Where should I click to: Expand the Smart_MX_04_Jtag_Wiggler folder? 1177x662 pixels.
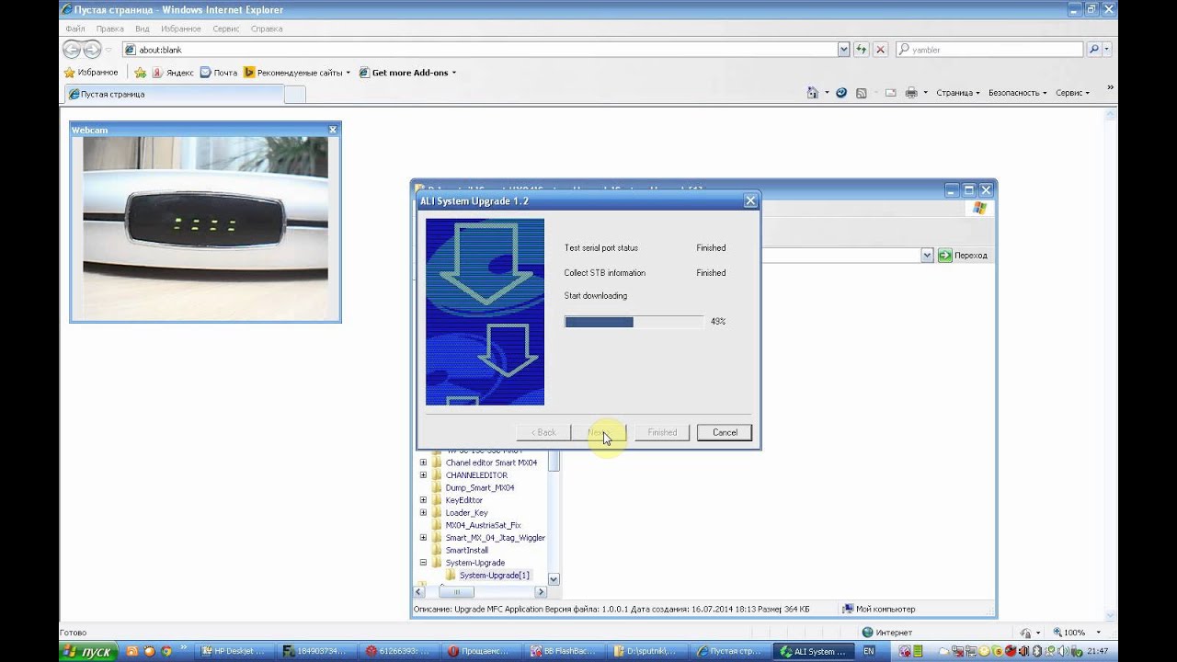coord(424,538)
